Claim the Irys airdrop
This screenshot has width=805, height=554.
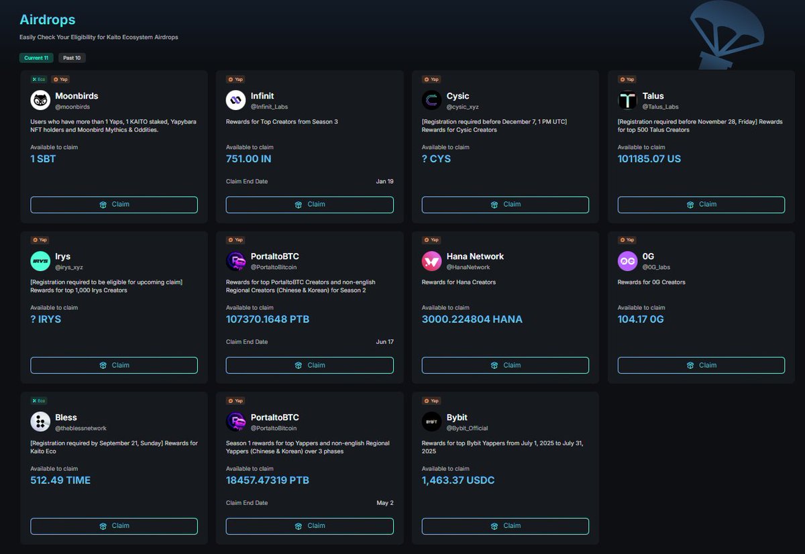pyautogui.click(x=114, y=366)
